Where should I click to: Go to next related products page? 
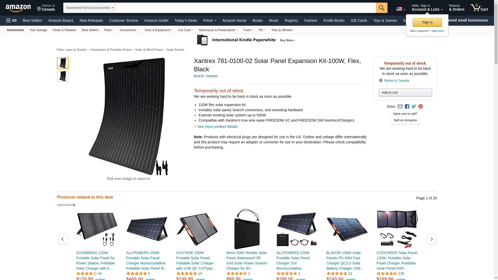432,239
